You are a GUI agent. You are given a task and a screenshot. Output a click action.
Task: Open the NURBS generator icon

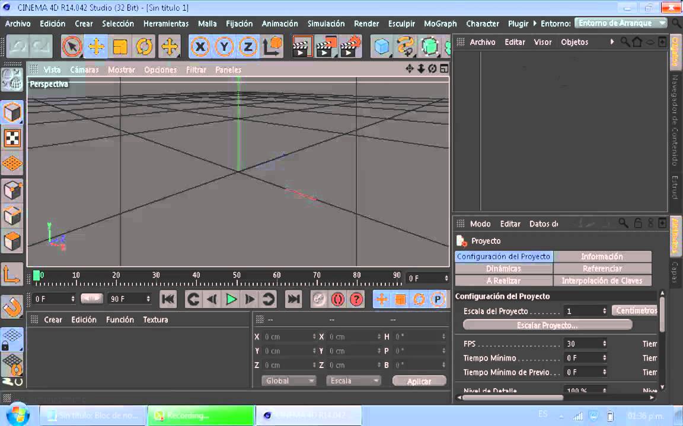tap(429, 47)
